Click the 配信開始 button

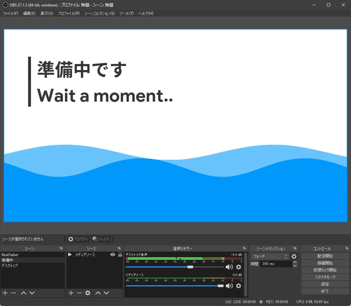(325, 256)
